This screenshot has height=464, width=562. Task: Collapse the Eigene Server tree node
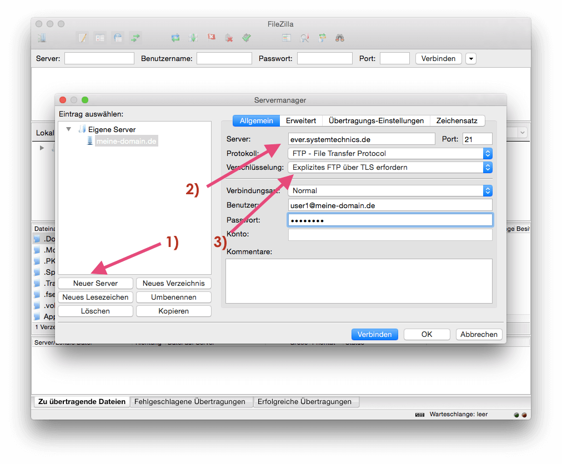68,129
